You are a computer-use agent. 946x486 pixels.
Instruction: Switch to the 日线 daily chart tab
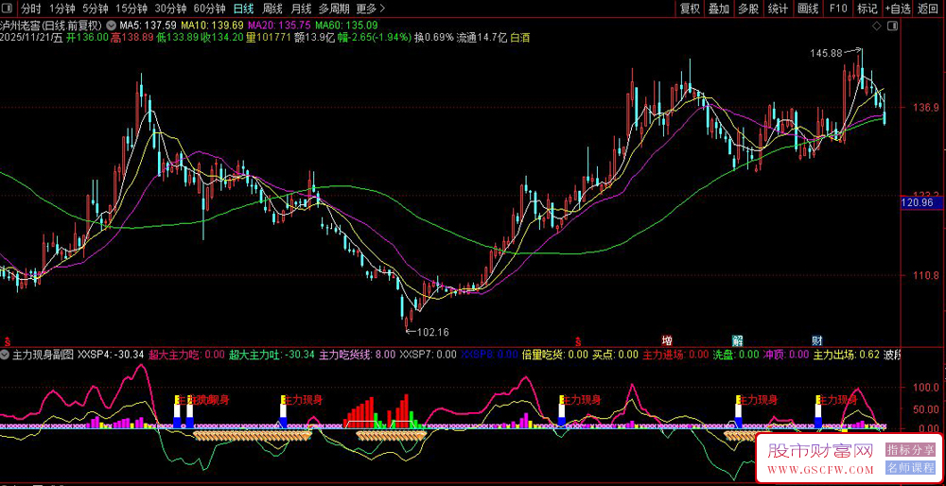(243, 9)
